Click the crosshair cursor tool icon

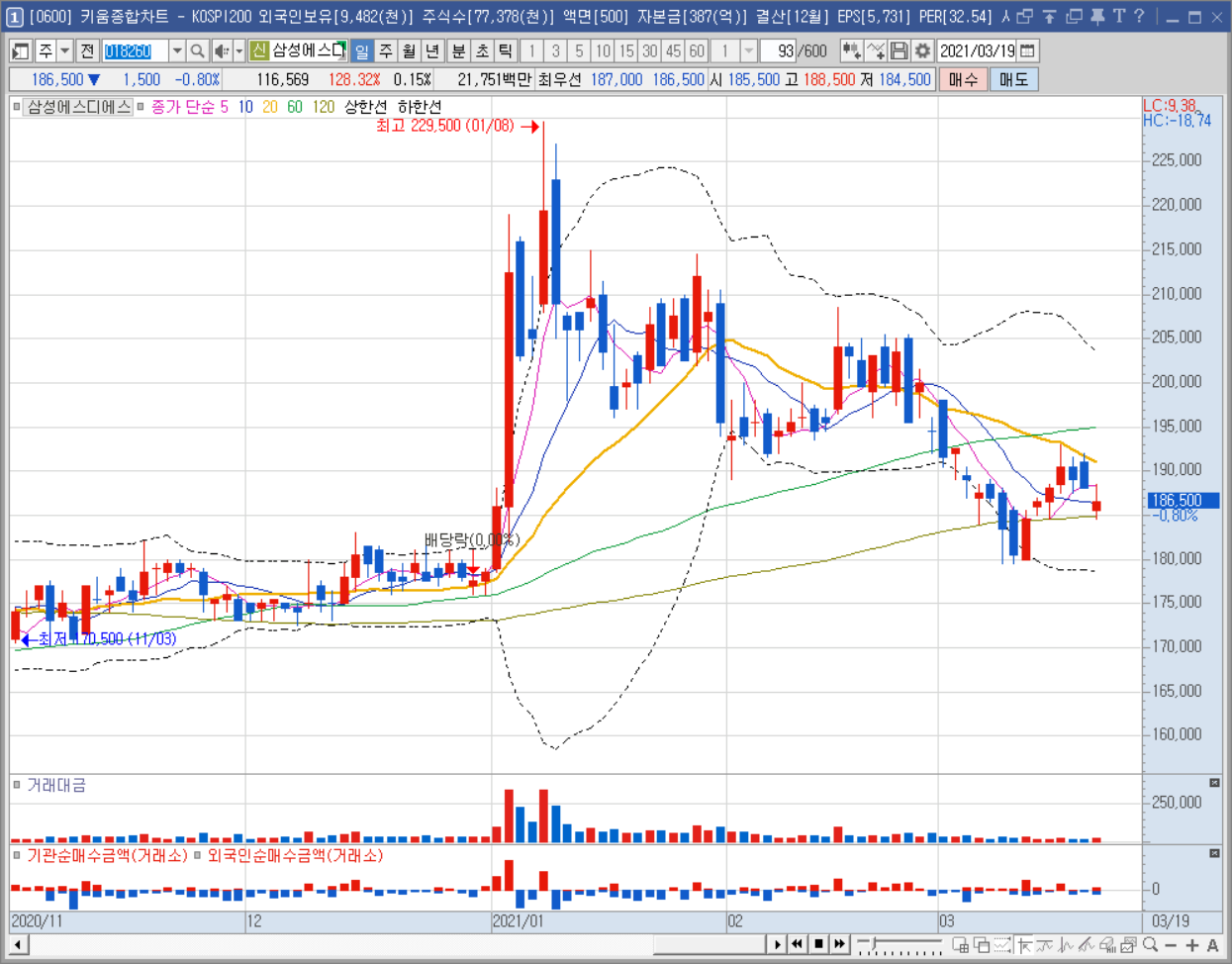[x=1025, y=945]
